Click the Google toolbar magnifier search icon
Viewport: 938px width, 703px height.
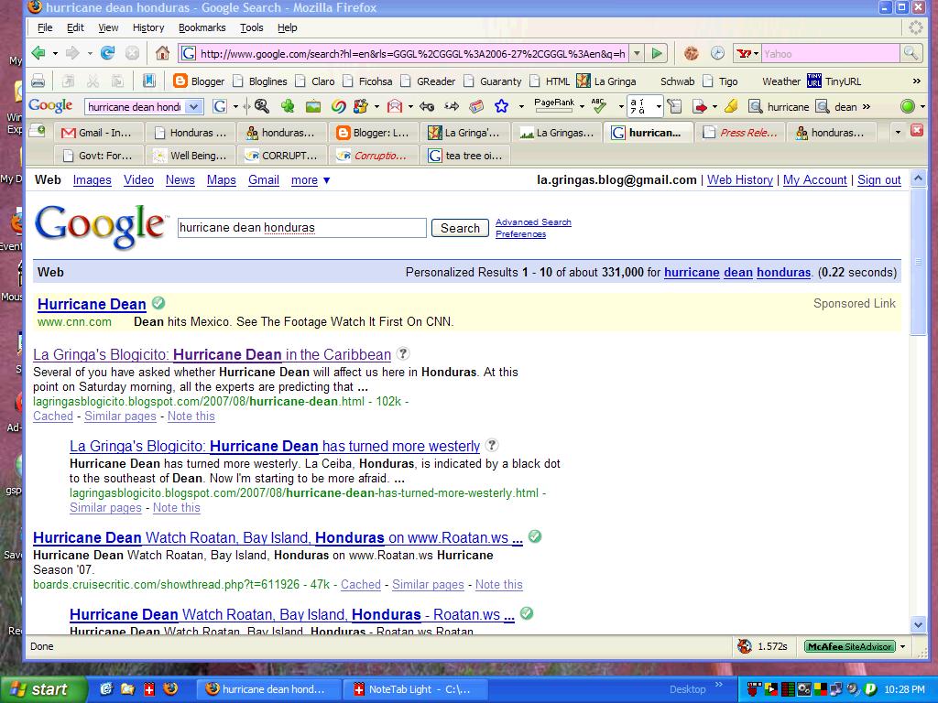point(261,106)
